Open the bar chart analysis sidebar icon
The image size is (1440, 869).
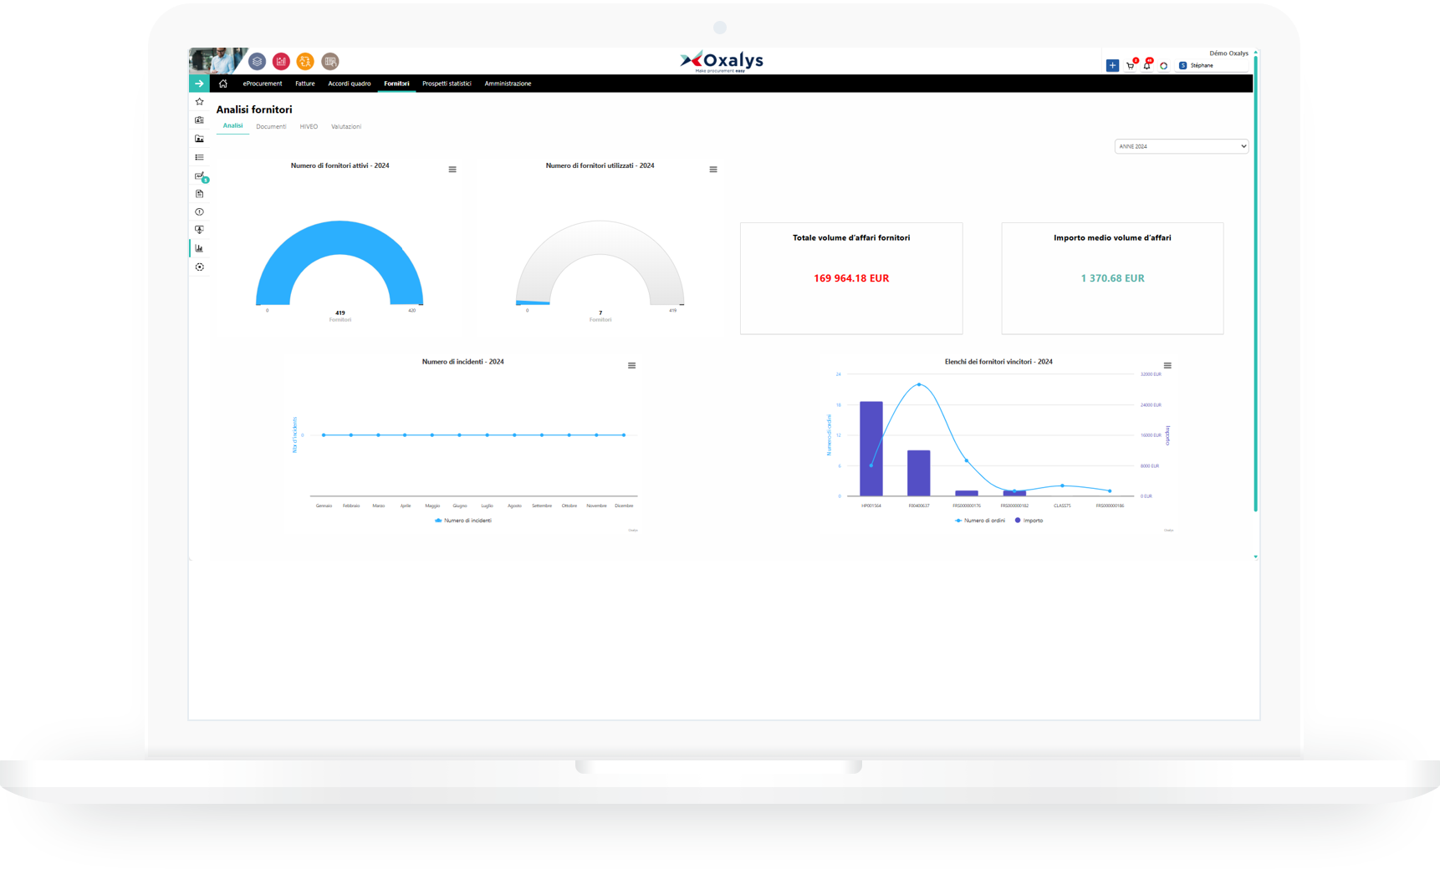point(199,248)
